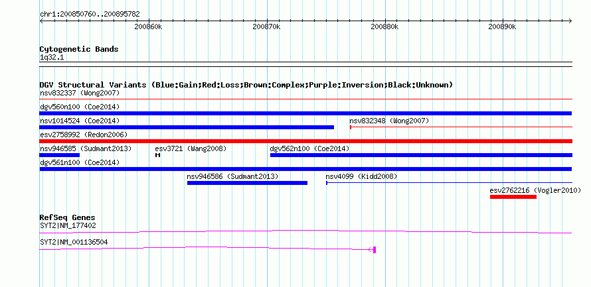Click the nsv946585 (Sudmant2013) short blue bar
This screenshot has height=287, width=591.
coord(60,155)
